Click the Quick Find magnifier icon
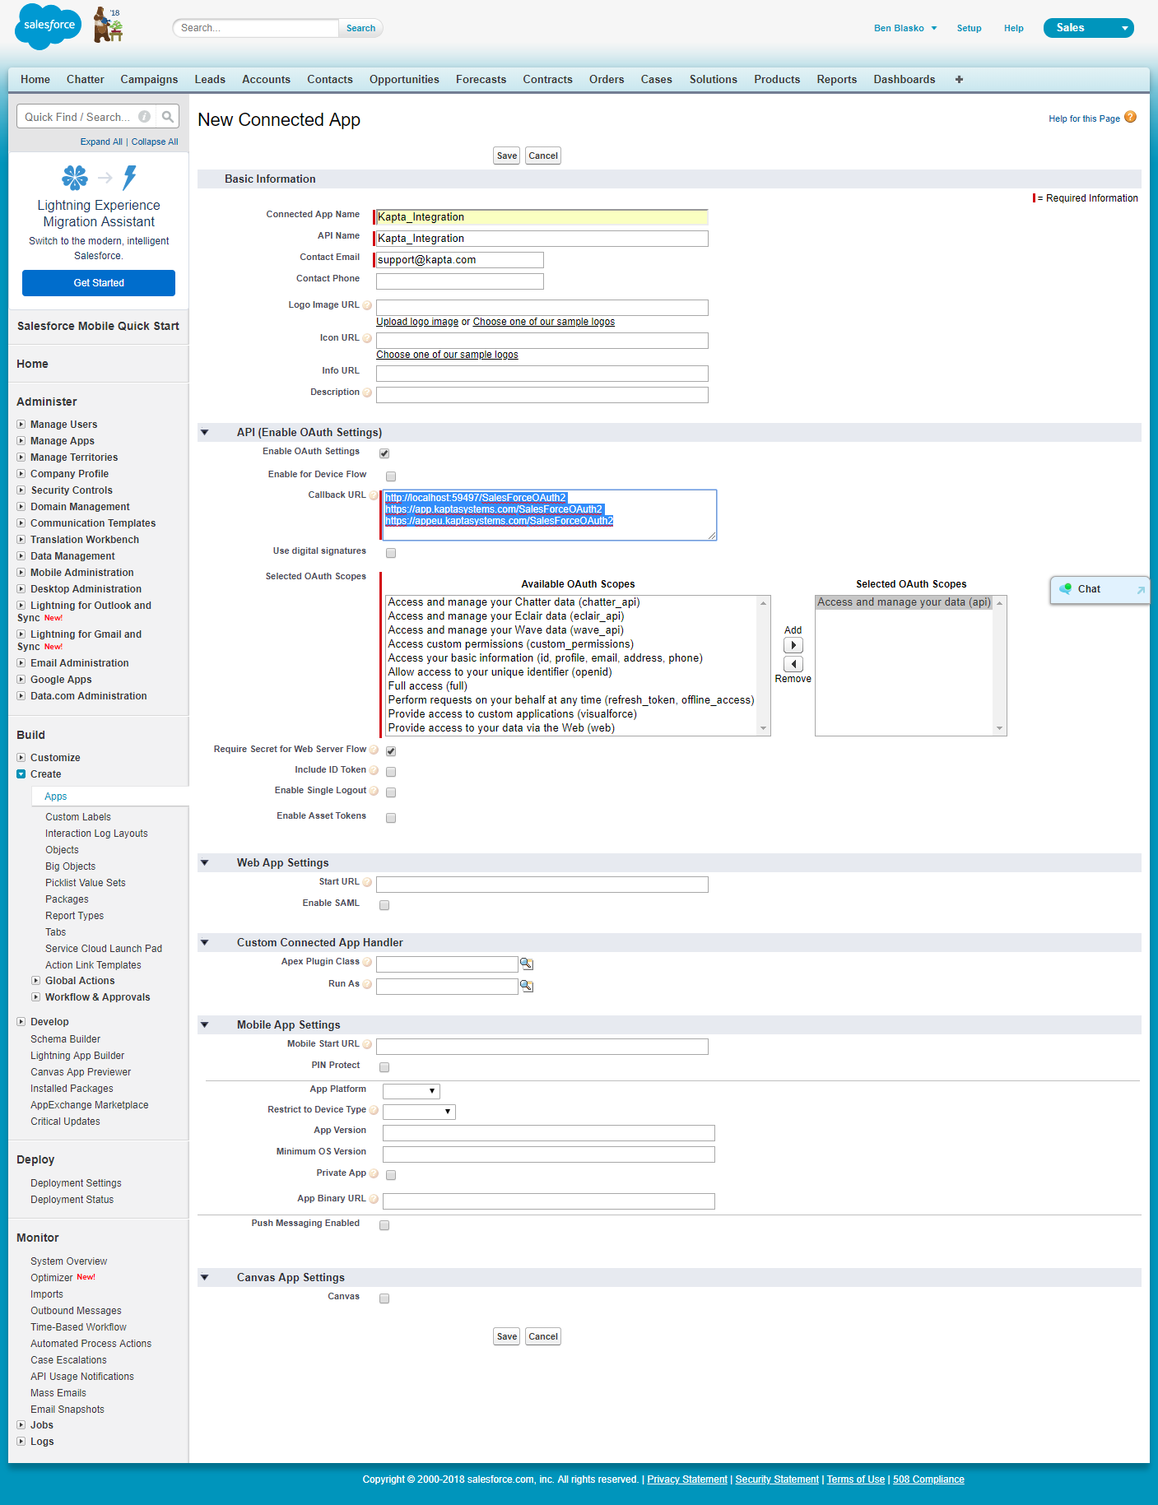Image resolution: width=1158 pixels, height=1505 pixels. (168, 117)
